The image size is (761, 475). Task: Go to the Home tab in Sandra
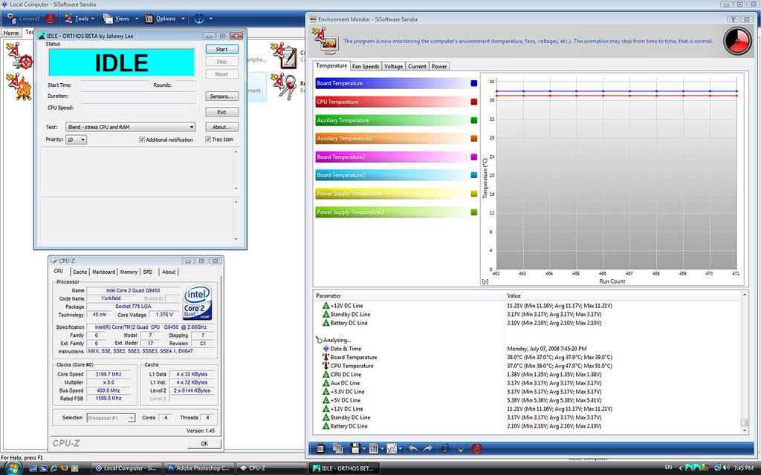click(x=11, y=33)
